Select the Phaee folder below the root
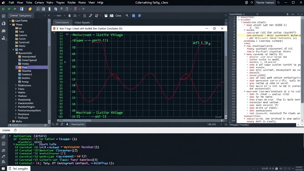The image size is (304, 171). 19,25
